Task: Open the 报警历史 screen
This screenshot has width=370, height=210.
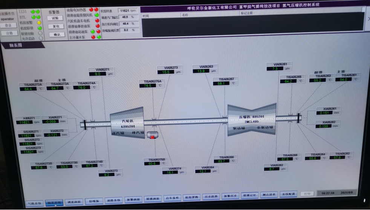Action: tap(230, 196)
